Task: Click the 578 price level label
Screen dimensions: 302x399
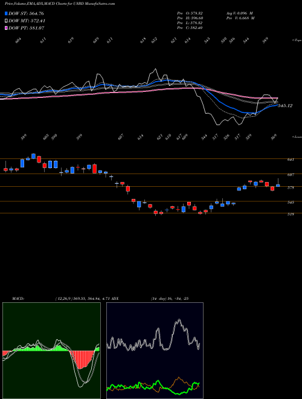Action: 291,187
